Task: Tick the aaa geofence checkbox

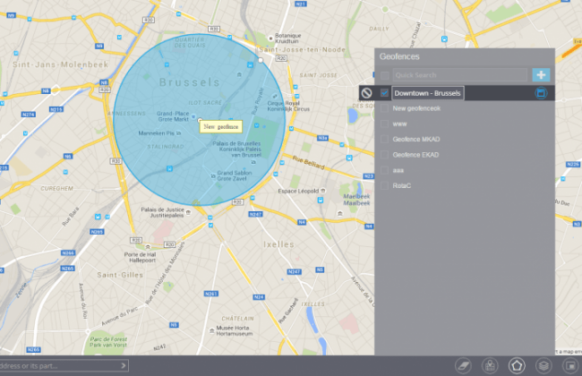Action: [x=384, y=170]
